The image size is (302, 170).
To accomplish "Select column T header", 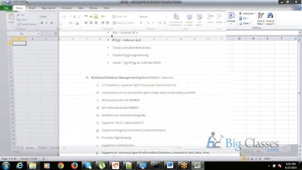I will (281, 39).
